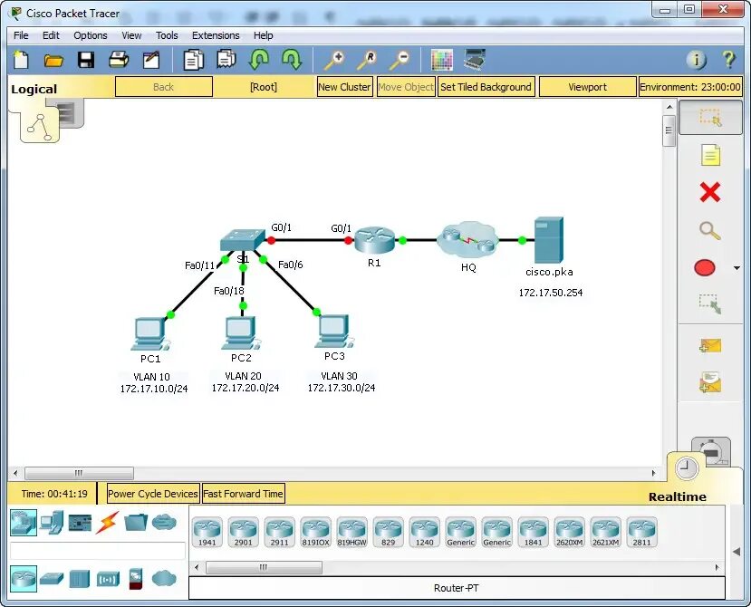Select the Switches subcategory icon
Image resolution: width=751 pixels, height=607 pixels.
(52, 578)
